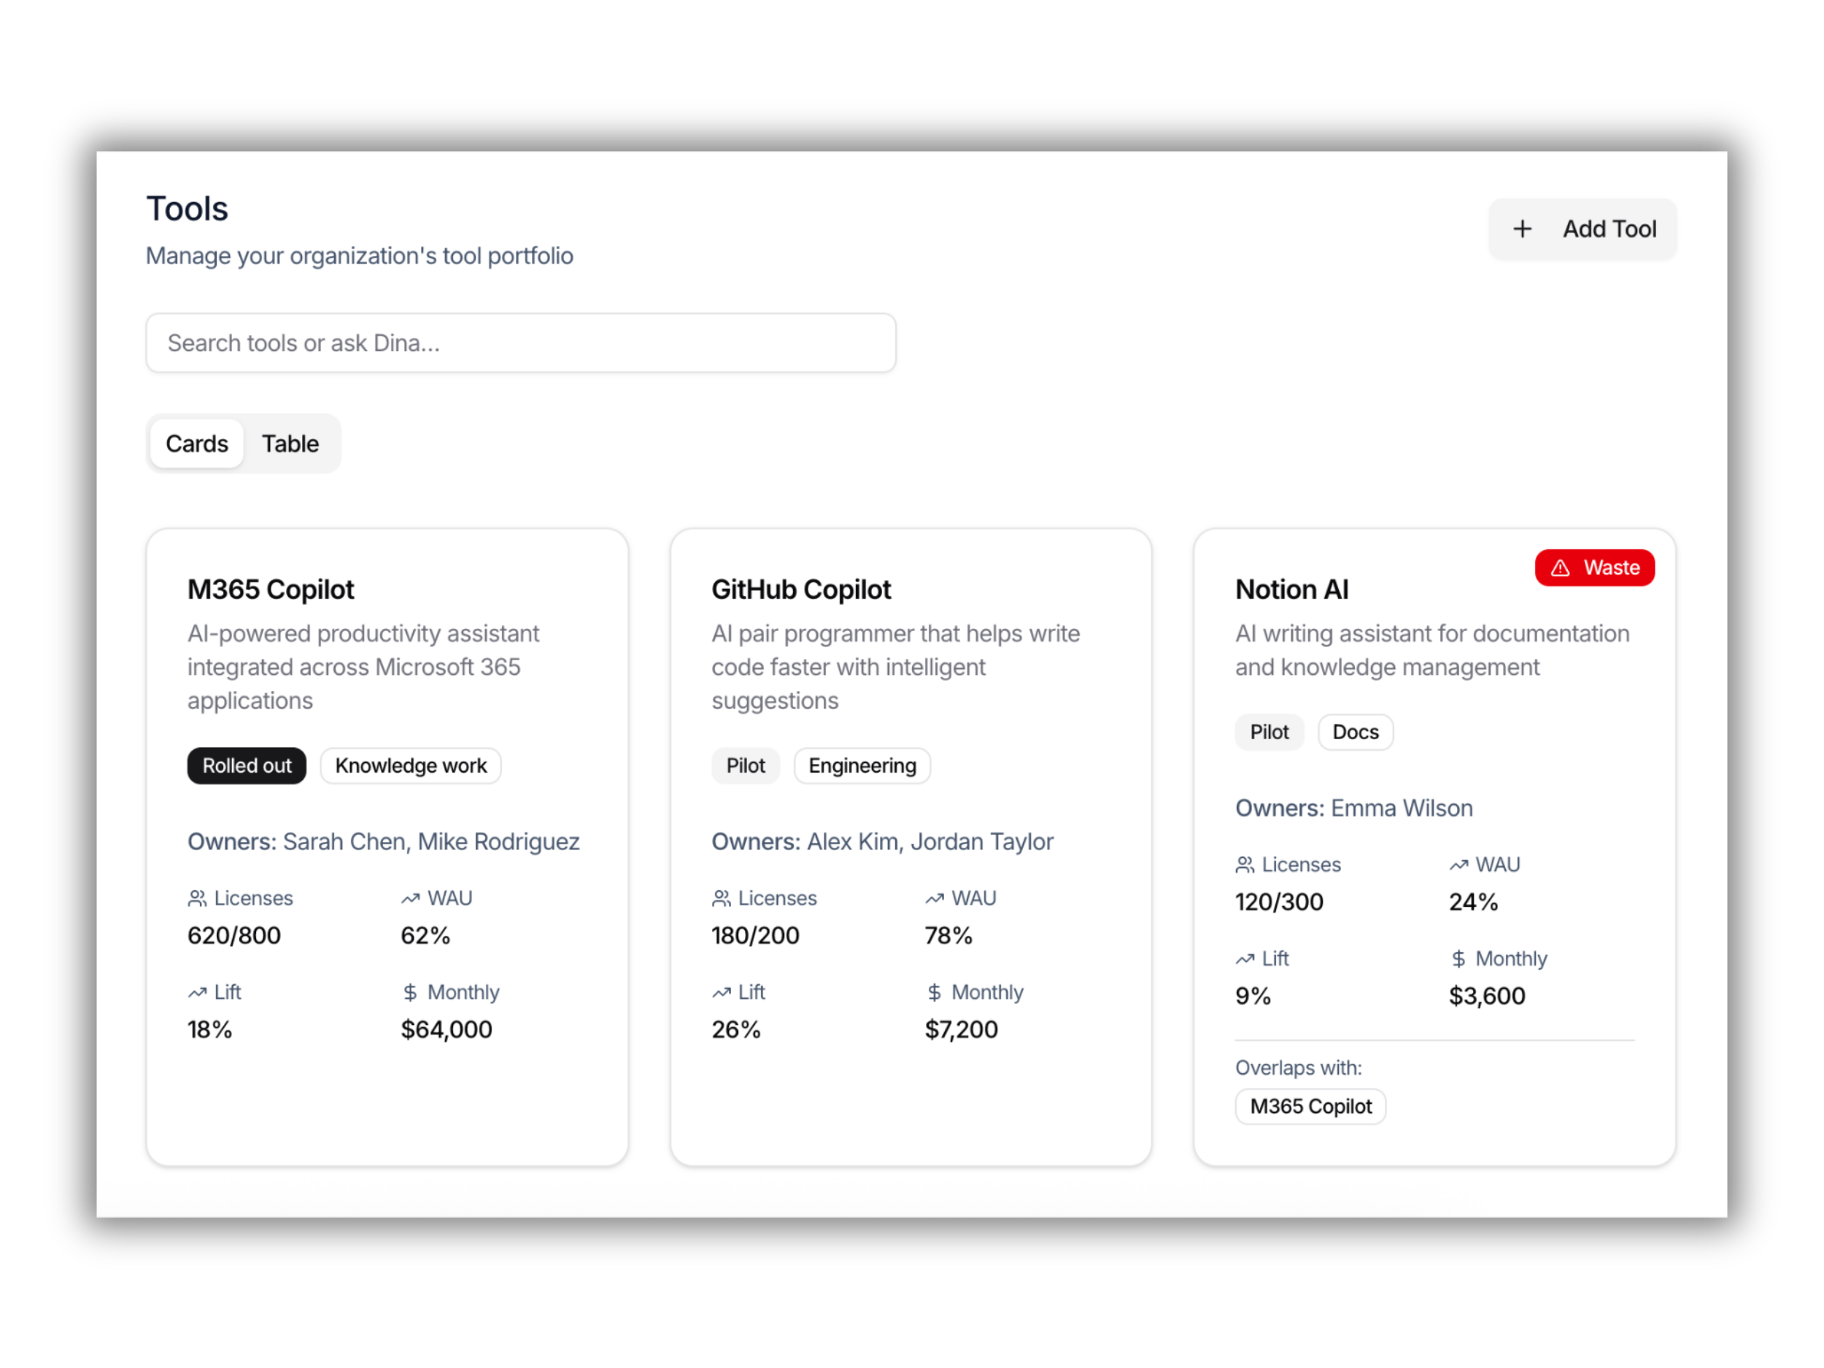
Task: Click the Tools page heading
Action: [188, 209]
